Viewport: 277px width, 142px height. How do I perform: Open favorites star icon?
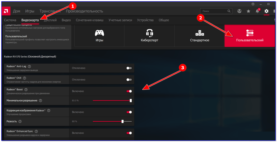(x=248, y=11)
